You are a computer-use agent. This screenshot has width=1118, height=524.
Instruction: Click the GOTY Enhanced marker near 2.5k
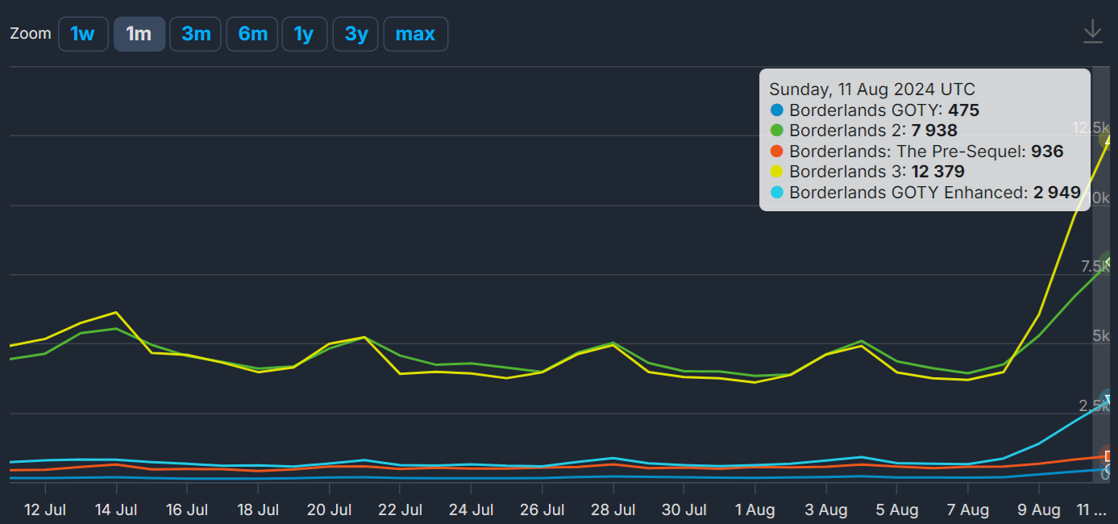pos(1110,401)
